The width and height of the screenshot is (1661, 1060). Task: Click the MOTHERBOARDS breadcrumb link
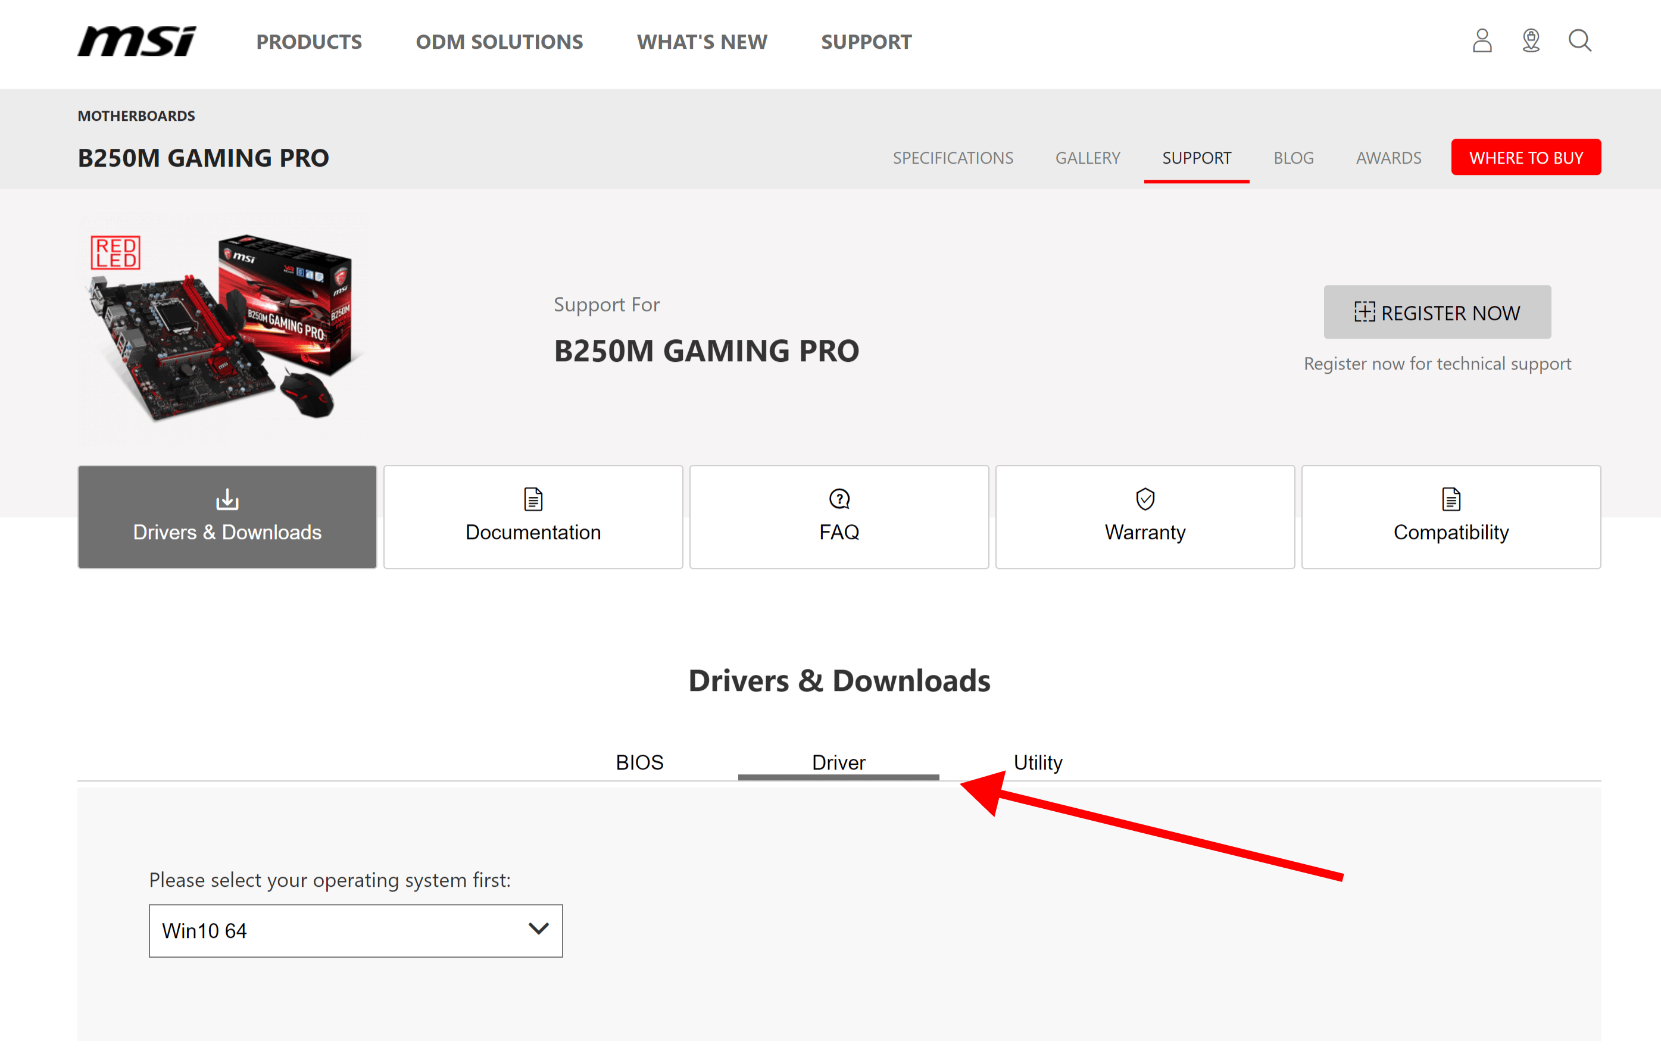point(136,116)
